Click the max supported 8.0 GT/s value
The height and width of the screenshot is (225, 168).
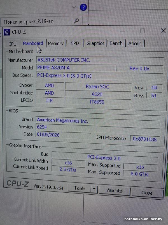[x=140, y=174]
